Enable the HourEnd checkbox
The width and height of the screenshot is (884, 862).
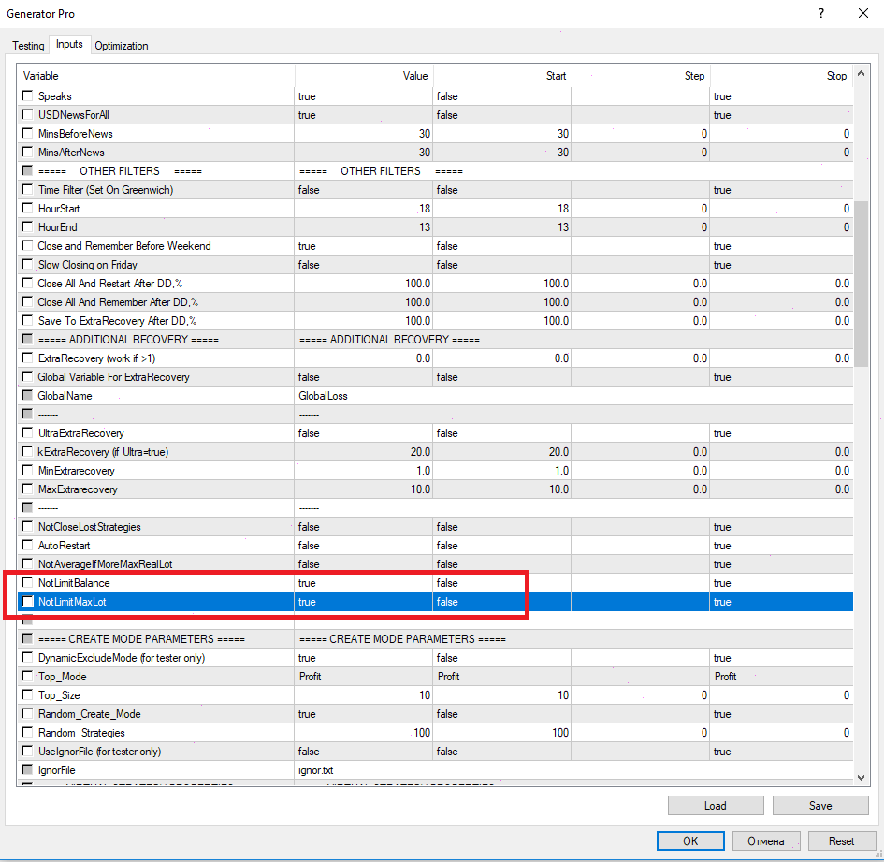[x=27, y=226]
